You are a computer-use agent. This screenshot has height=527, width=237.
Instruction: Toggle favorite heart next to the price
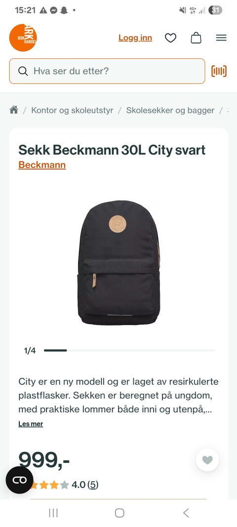click(207, 460)
